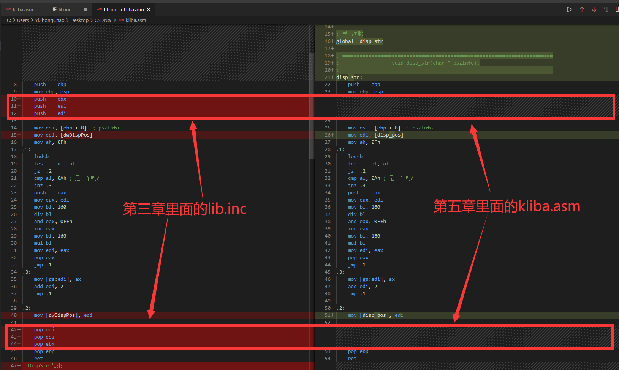Click 'mov [dwDispPos], edi' in left pane
Image resolution: width=619 pixels, height=370 pixels.
(63, 315)
